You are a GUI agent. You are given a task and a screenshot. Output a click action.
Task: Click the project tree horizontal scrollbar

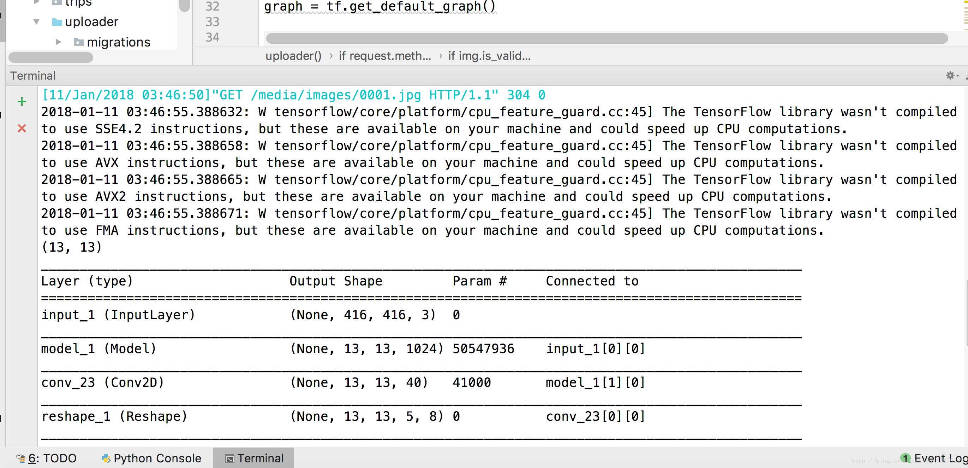(x=51, y=57)
